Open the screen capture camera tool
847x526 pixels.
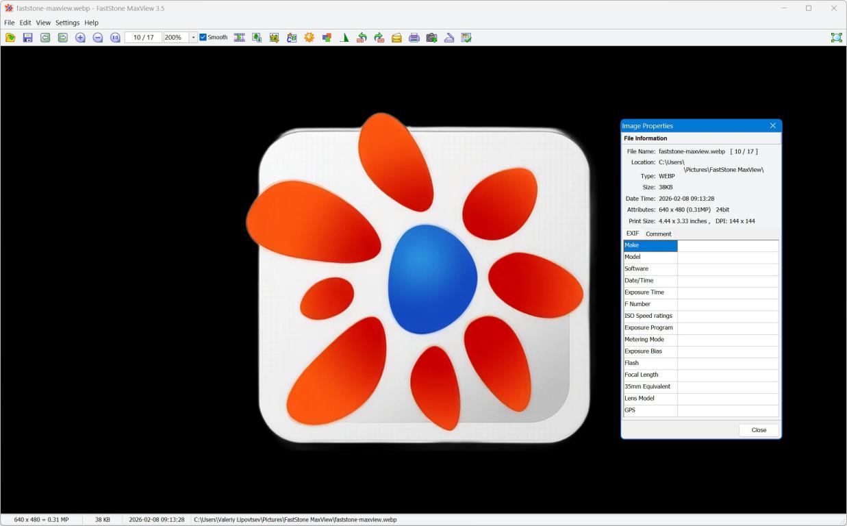coord(431,38)
